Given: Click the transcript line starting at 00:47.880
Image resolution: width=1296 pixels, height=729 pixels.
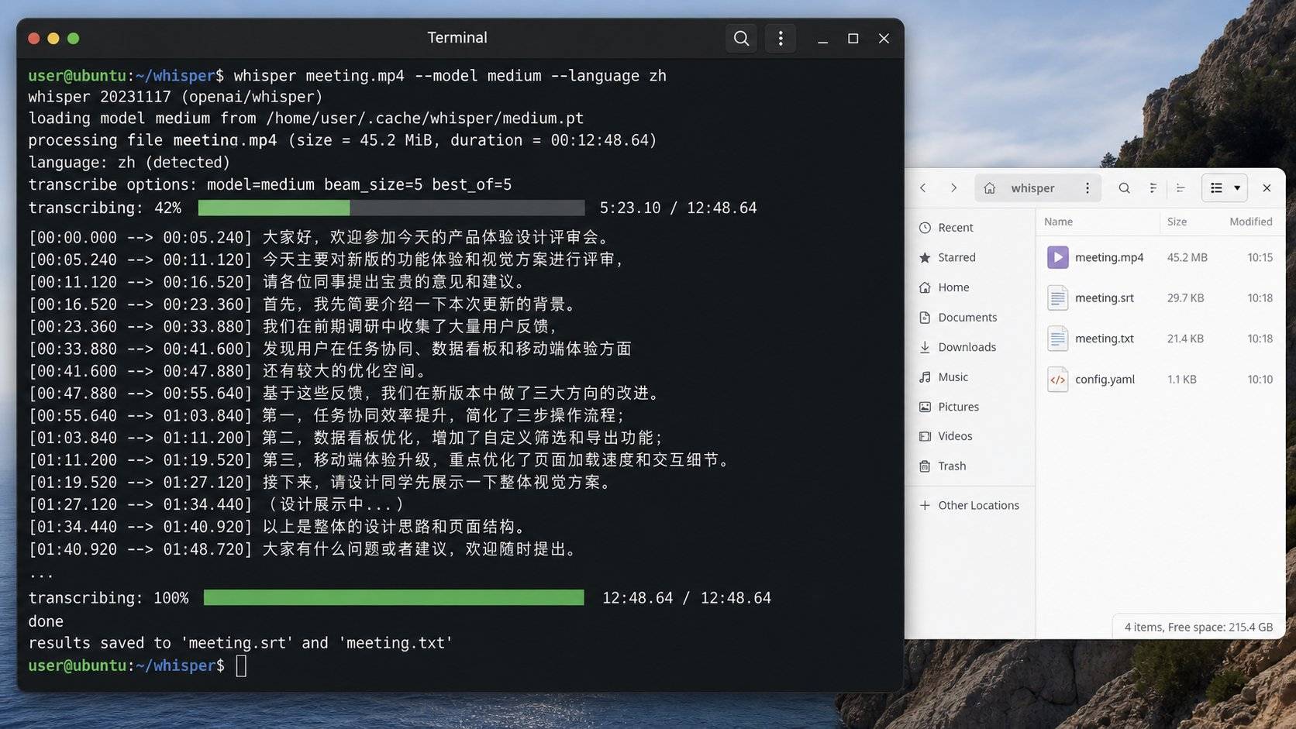Looking at the screenshot, I should [x=346, y=394].
